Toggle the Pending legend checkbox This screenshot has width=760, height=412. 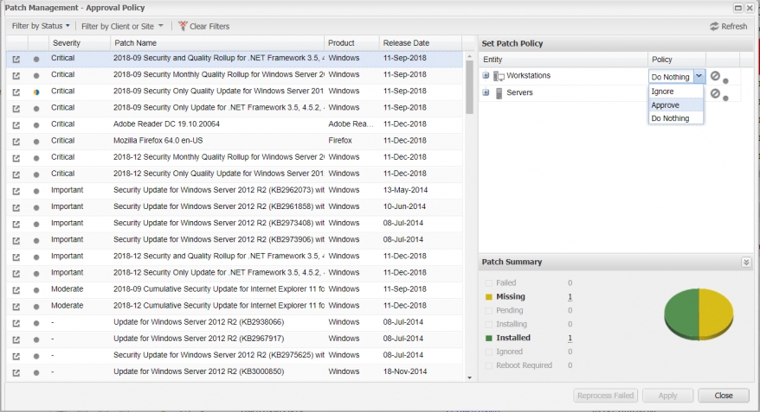coord(488,310)
